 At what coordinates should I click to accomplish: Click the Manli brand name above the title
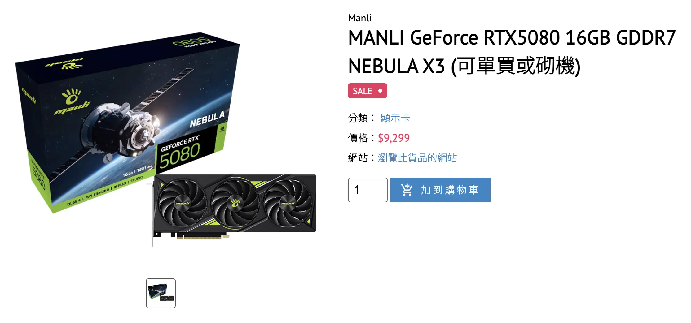pyautogui.click(x=360, y=18)
